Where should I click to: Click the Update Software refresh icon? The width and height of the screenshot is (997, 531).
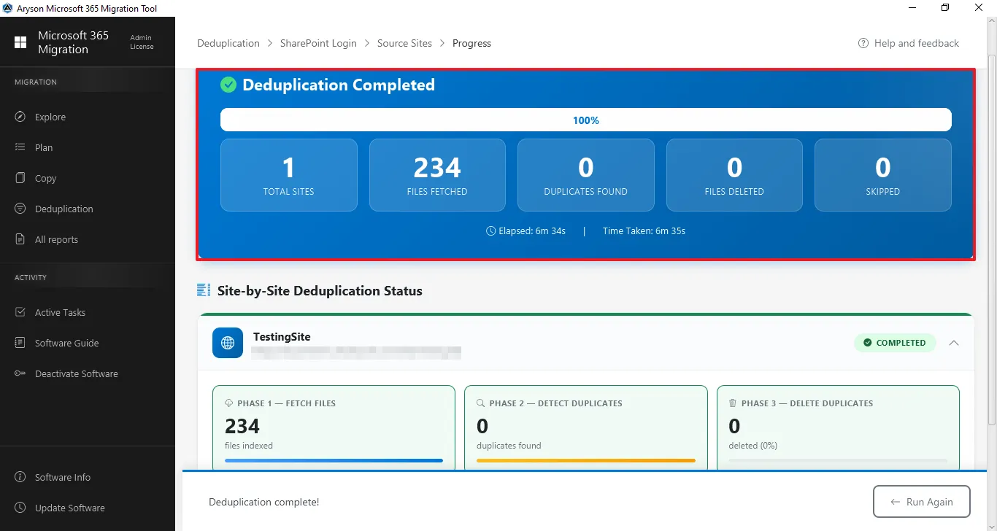[x=20, y=508]
